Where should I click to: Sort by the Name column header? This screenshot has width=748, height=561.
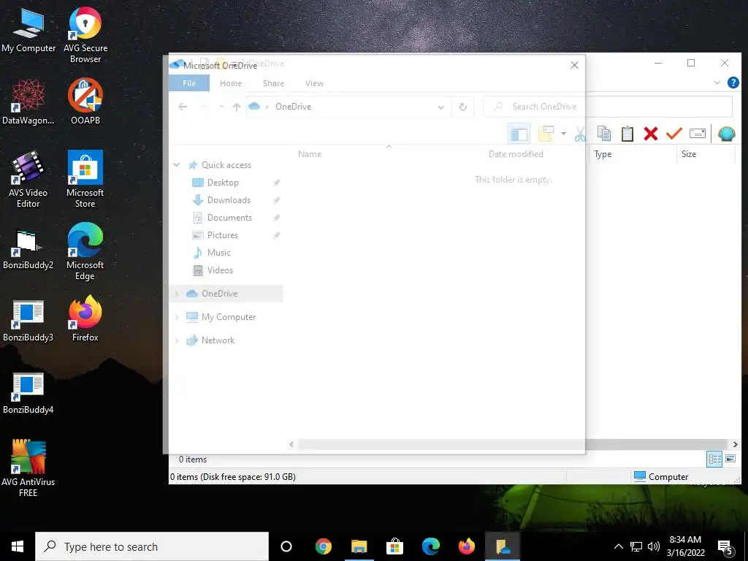click(310, 154)
